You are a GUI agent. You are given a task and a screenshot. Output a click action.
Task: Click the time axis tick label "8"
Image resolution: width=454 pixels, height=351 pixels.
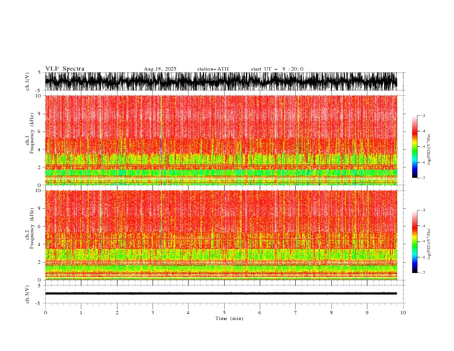click(x=331, y=313)
